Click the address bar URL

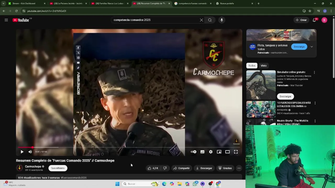pos(47,11)
